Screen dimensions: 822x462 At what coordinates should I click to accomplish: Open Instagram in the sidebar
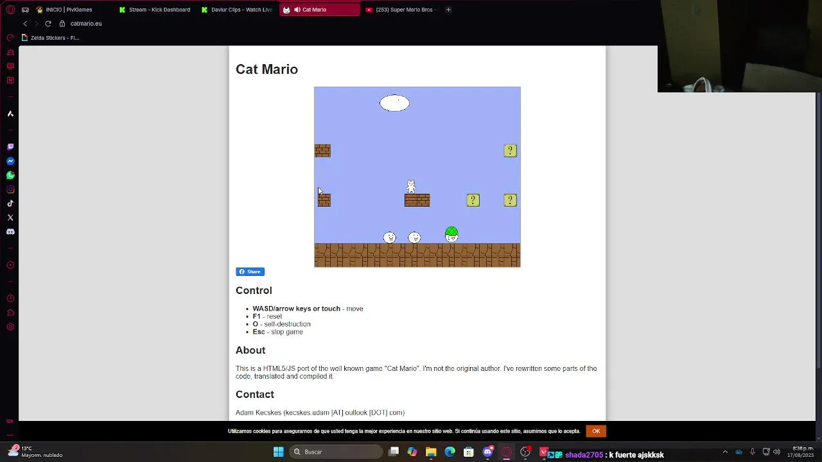pos(10,189)
